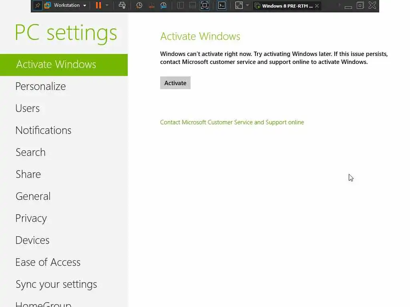Select General settings category

click(64, 196)
